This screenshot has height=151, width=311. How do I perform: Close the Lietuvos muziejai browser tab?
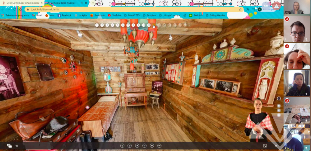point(42,3)
